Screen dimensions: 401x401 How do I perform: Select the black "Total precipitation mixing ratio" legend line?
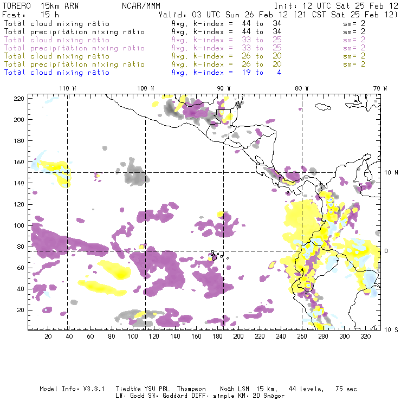pyautogui.click(x=74, y=32)
